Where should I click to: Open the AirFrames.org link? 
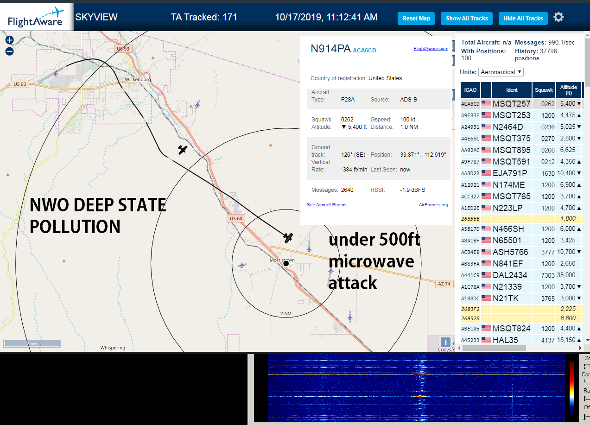click(x=433, y=205)
